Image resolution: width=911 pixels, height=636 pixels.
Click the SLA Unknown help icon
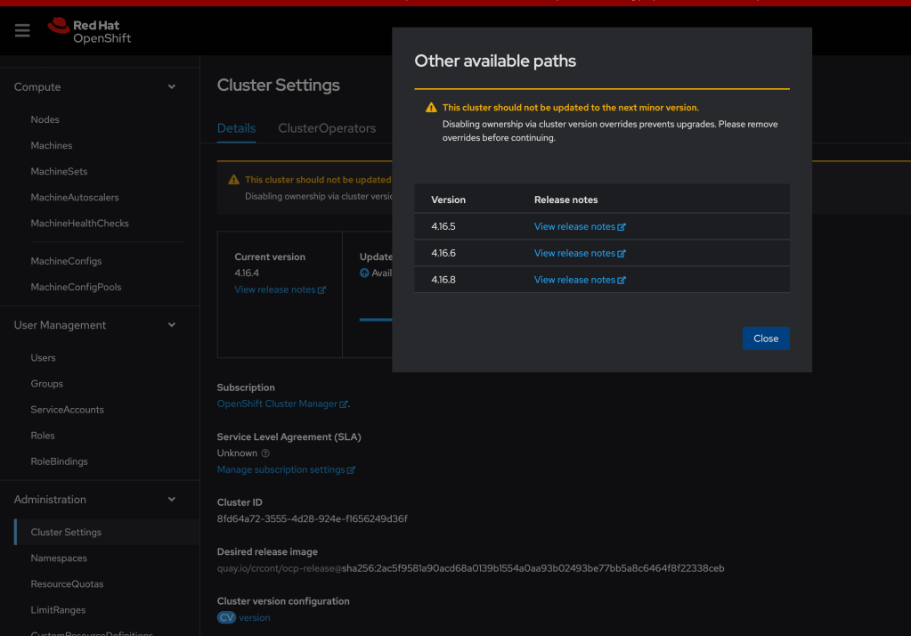265,453
